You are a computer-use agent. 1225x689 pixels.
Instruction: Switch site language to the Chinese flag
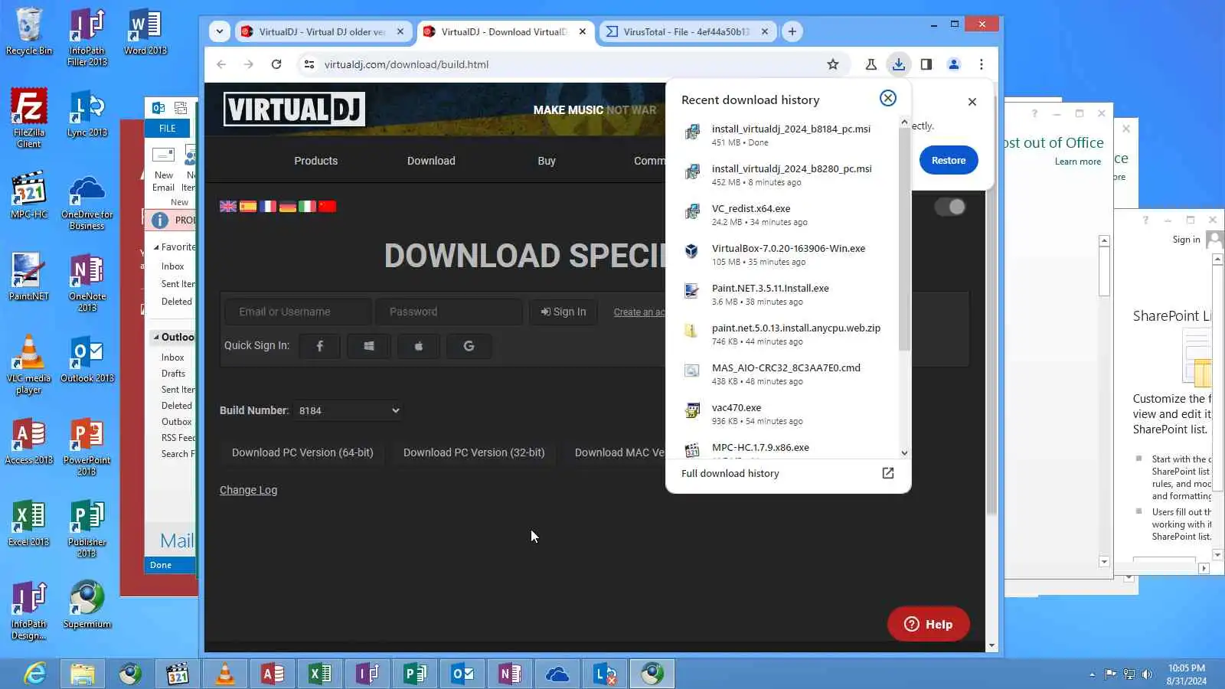pyautogui.click(x=327, y=207)
